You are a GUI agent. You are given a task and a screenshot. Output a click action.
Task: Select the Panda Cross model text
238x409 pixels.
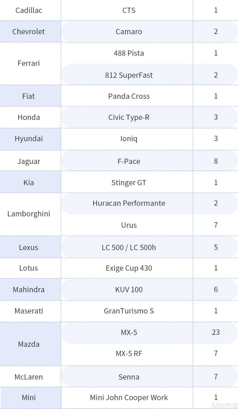click(129, 96)
